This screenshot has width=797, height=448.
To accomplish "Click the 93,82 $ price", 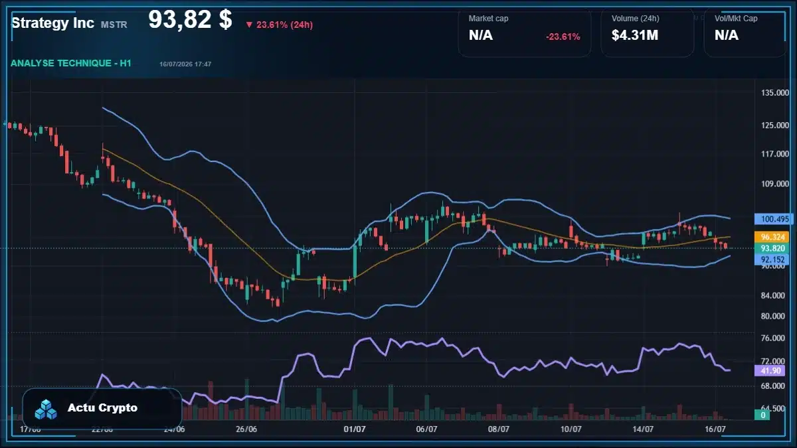I will pos(190,20).
